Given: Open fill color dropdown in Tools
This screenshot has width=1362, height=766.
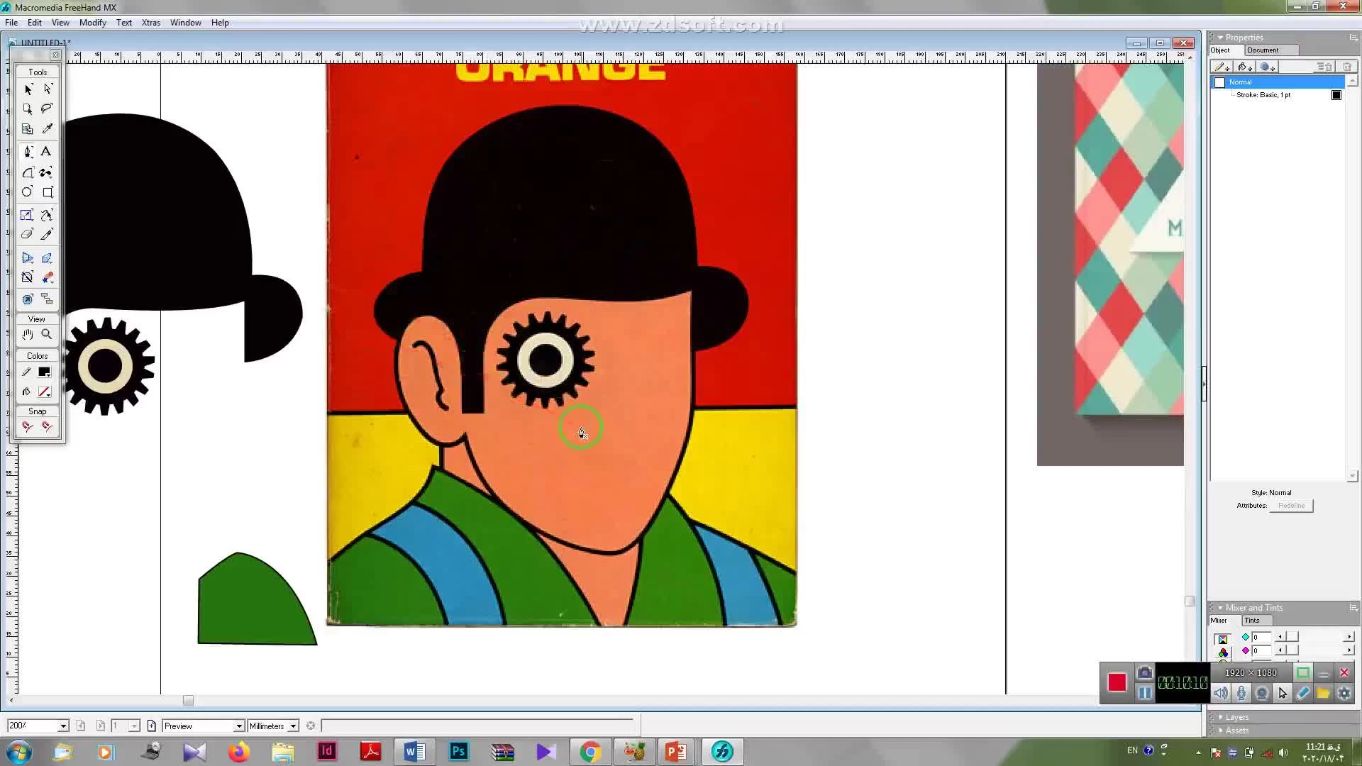Looking at the screenshot, I should click(44, 392).
